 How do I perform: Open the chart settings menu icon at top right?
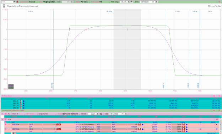click(219, 2)
